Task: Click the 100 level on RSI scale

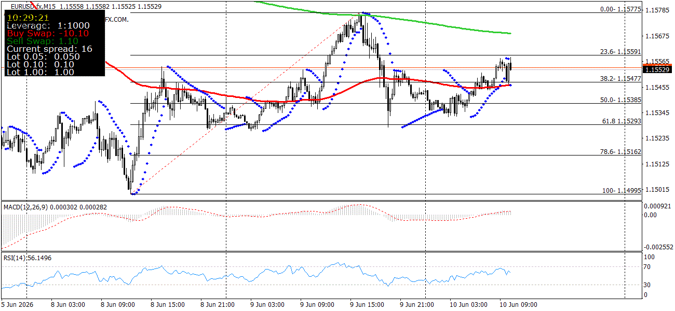Action: click(x=649, y=257)
